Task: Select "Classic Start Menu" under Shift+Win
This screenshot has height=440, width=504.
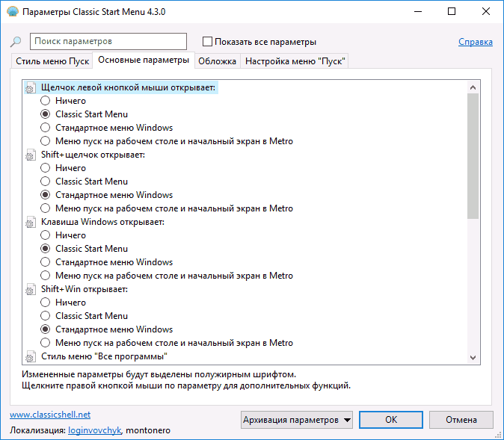Action: pos(46,316)
